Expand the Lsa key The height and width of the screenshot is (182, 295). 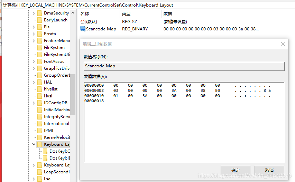tap(34, 179)
